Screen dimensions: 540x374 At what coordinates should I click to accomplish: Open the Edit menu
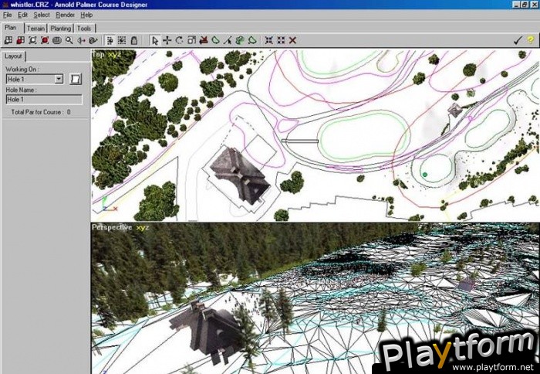point(22,15)
